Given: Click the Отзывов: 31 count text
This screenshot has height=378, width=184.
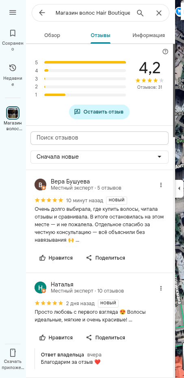Looking at the screenshot, I should (149, 87).
